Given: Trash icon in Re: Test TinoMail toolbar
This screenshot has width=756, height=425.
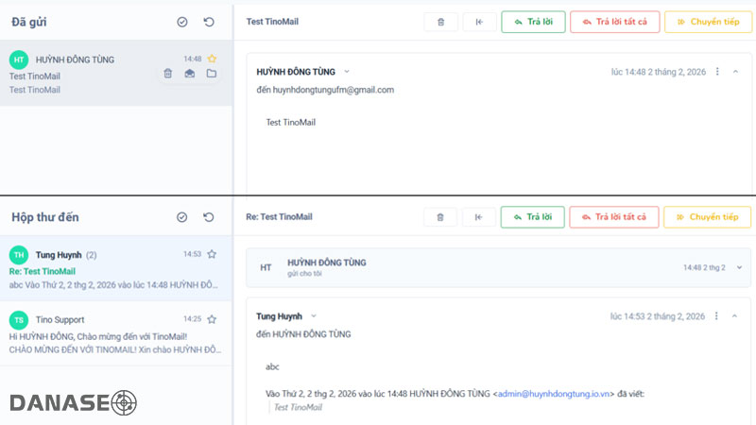Looking at the screenshot, I should tap(440, 217).
